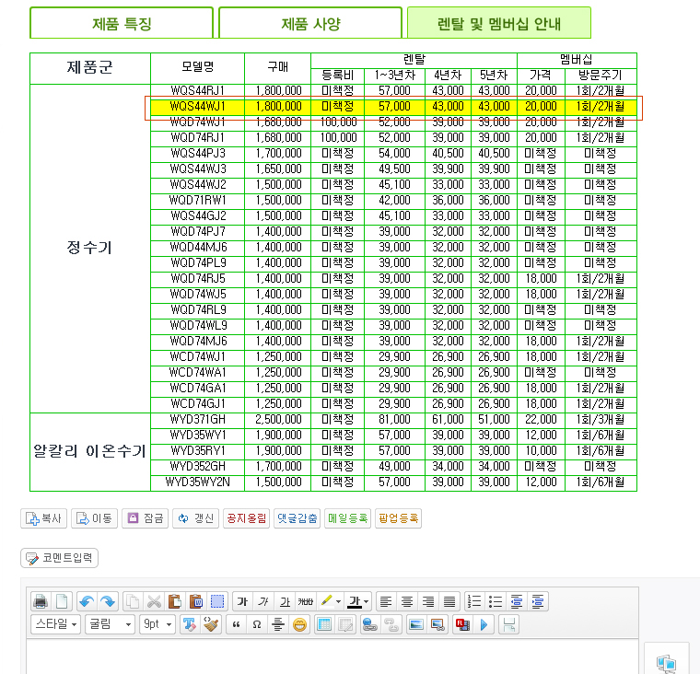Switch to the 제품 특징 tab
Image resolution: width=700 pixels, height=674 pixels.
click(x=122, y=23)
